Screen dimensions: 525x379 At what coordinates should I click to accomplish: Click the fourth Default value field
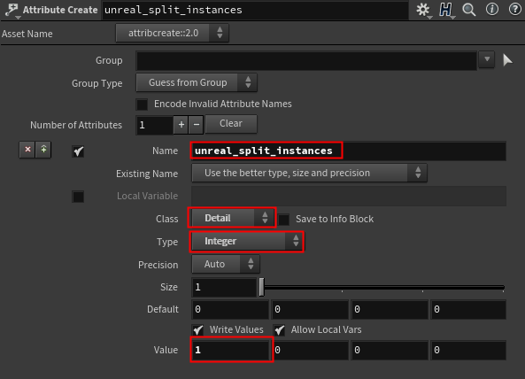[x=468, y=309]
